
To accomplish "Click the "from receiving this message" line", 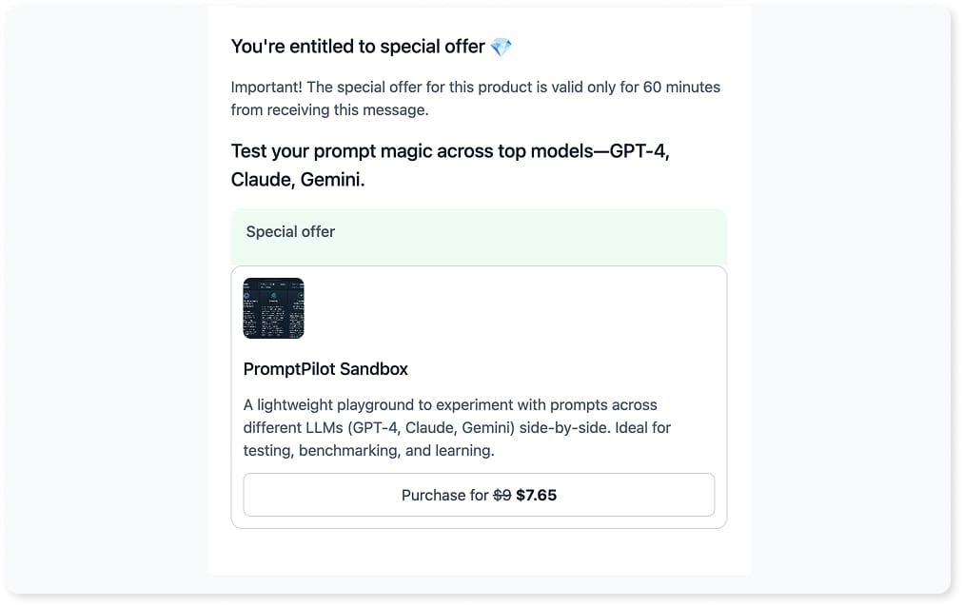I will (329, 110).
